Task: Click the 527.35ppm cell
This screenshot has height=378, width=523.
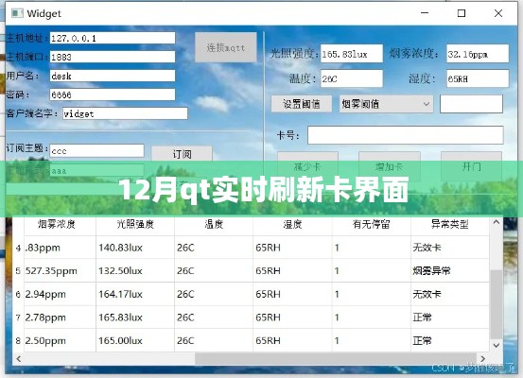Action: (60, 271)
